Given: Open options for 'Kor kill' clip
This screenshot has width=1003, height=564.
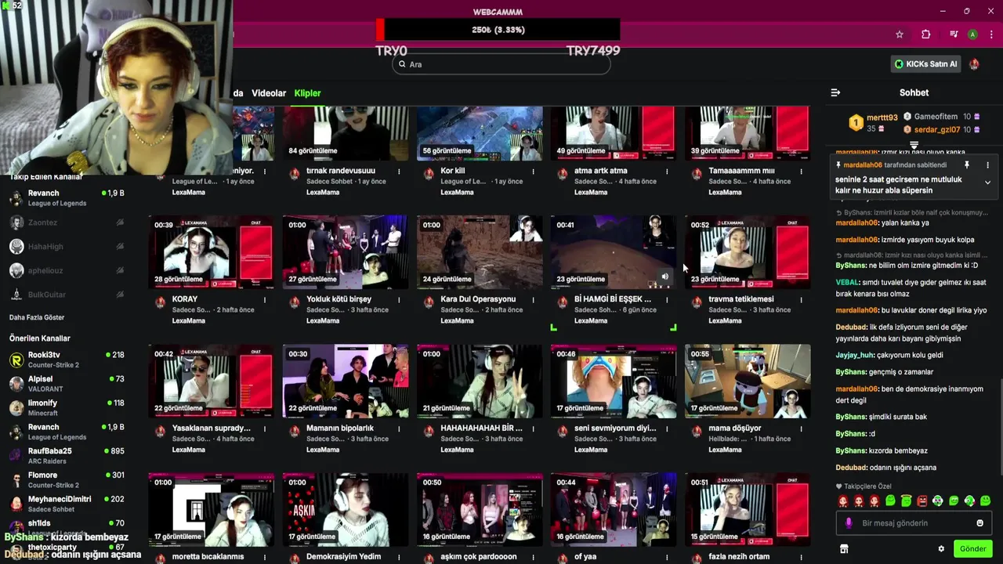Looking at the screenshot, I should pyautogui.click(x=533, y=171).
